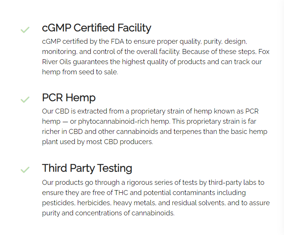The width and height of the screenshot is (284, 235).
Task: Select the PCR Hemp heading
Action: (69, 98)
